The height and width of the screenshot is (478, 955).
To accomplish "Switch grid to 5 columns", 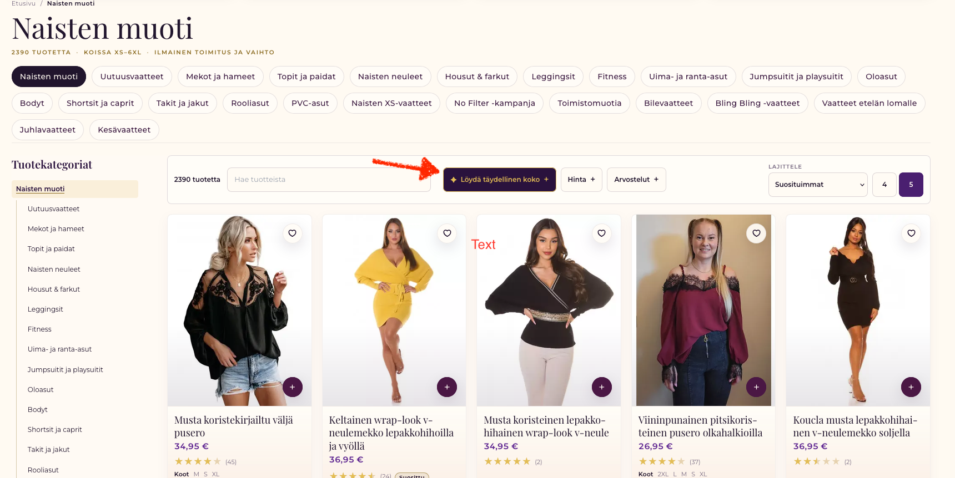I will [911, 185].
